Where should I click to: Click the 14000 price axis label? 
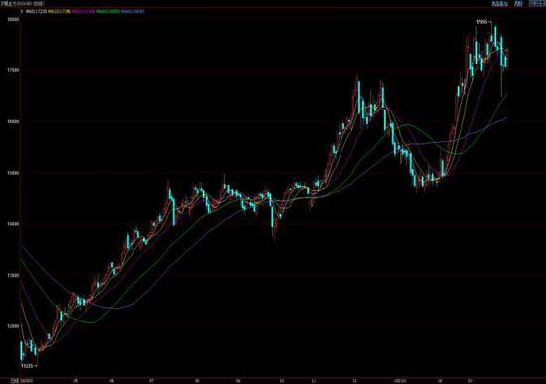click(x=13, y=224)
